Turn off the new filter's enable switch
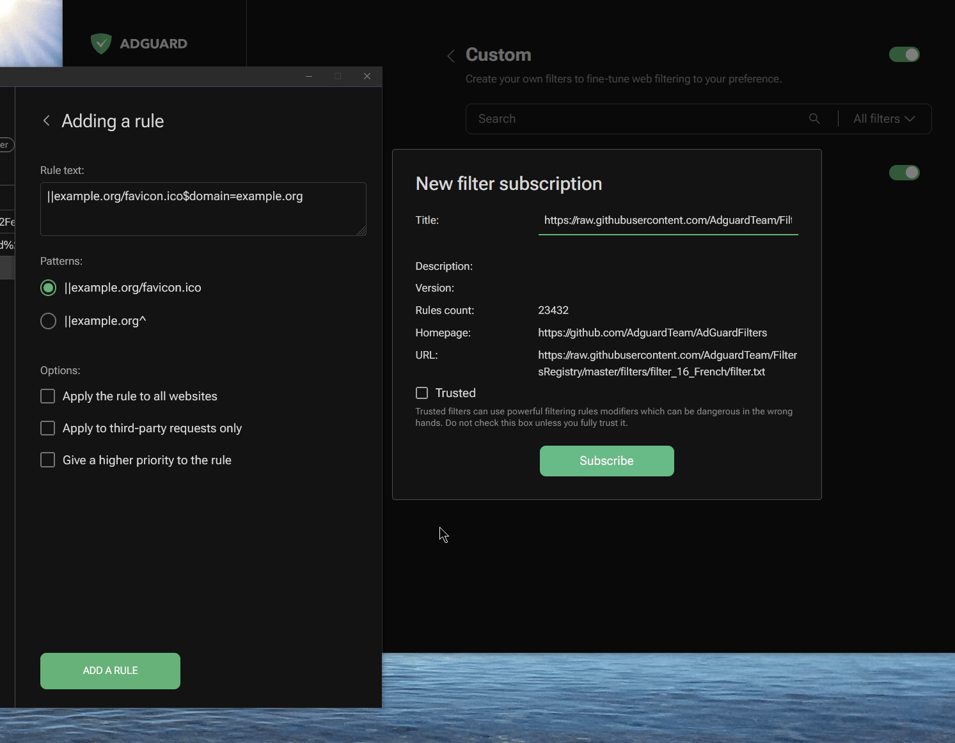Image resolution: width=955 pixels, height=743 pixels. pos(904,173)
